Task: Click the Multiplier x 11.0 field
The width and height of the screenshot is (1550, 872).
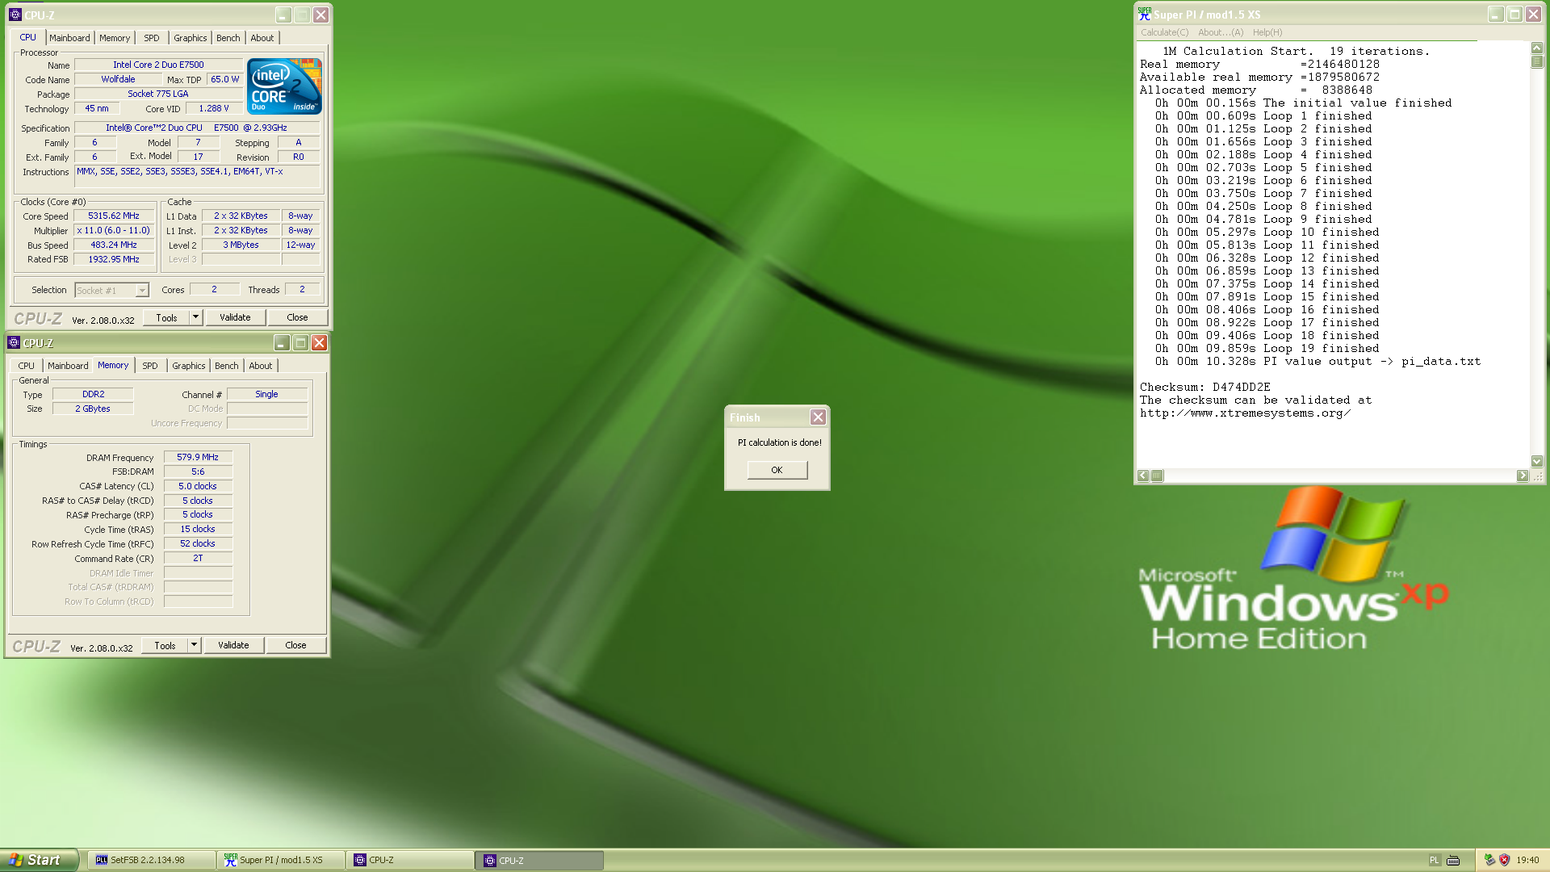Action: 114,230
